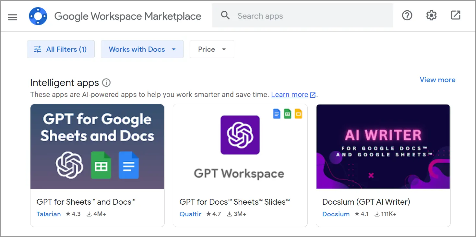Image resolution: width=476 pixels, height=237 pixels.
Task: Open the AI Writer banner thumbnail
Action: (383, 146)
